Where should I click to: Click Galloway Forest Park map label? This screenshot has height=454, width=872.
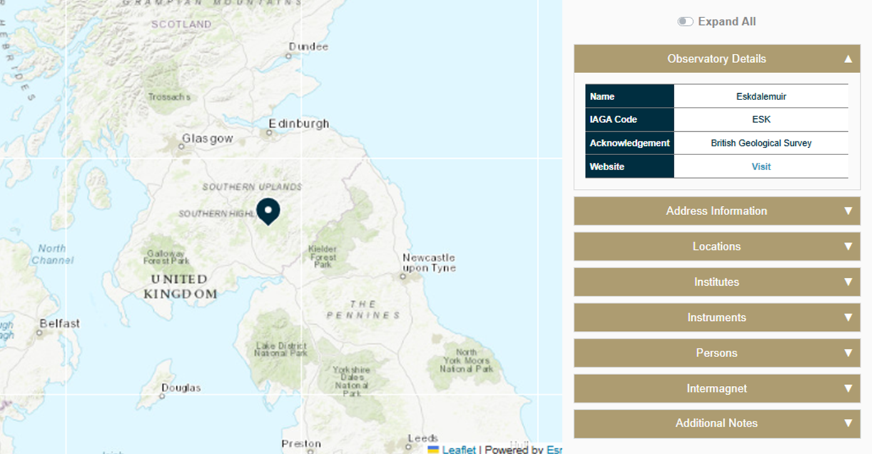(x=166, y=257)
